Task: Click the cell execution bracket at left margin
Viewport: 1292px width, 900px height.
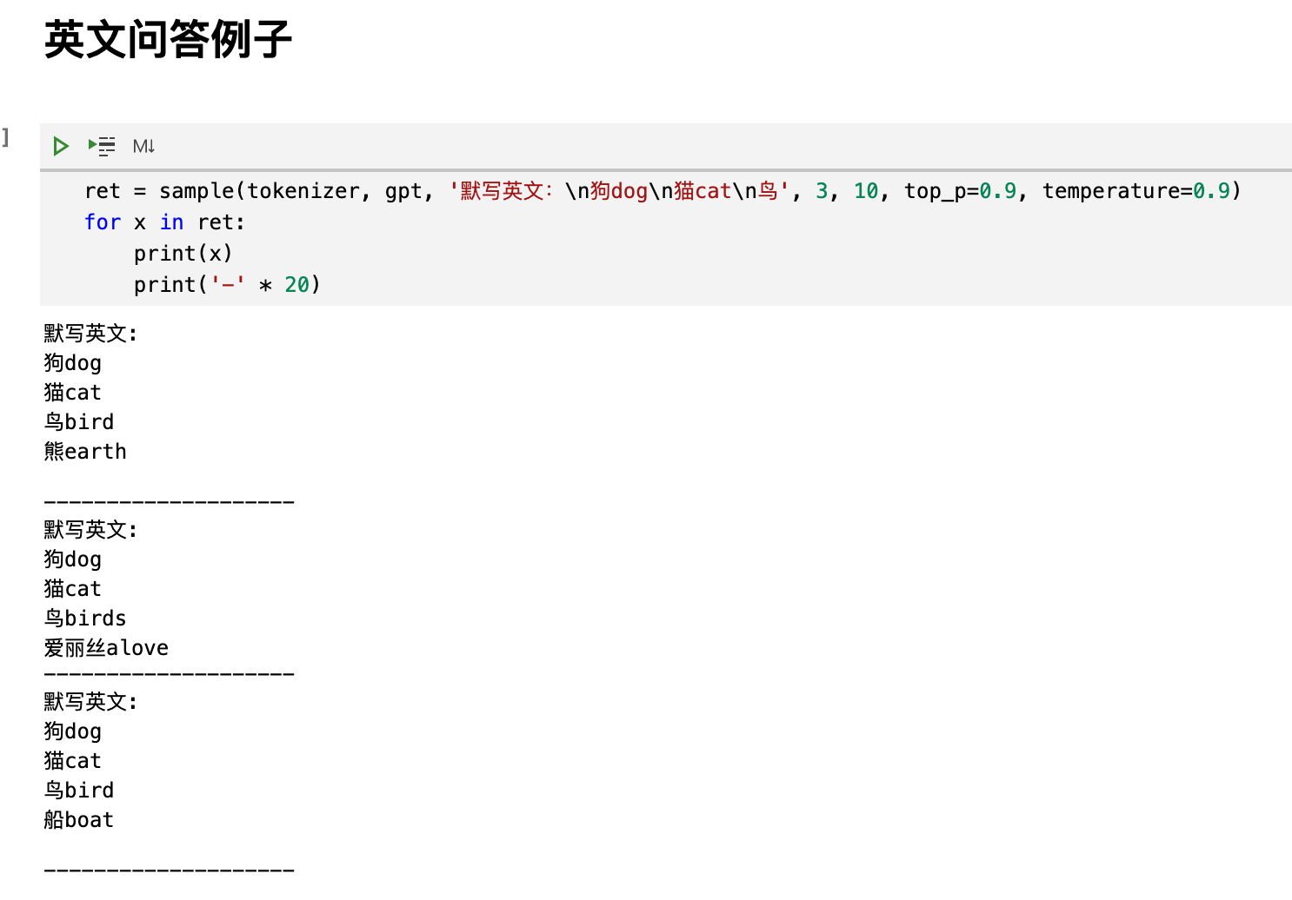Action: (x=5, y=137)
